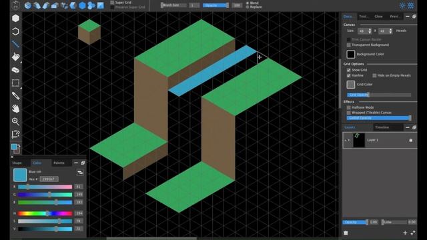Screen dimensions: 427x240
Task: Adjust the Global Opacity slider
Action: click(379, 118)
